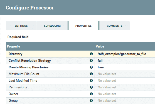Set a value for Group
The height and width of the screenshot is (107, 155).
(107, 101)
